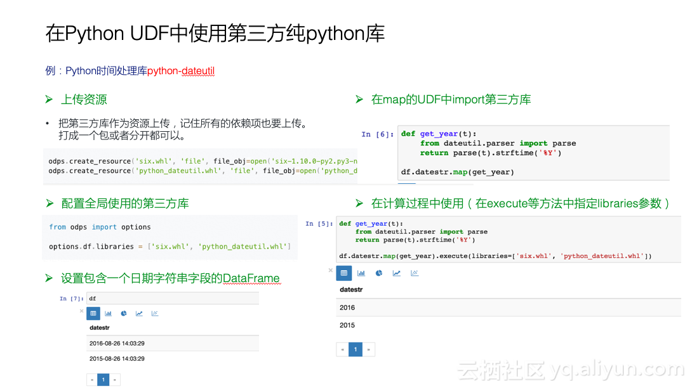Select pie chart icon in right results panel
Viewport: 692px width, 388px height.
click(x=378, y=273)
